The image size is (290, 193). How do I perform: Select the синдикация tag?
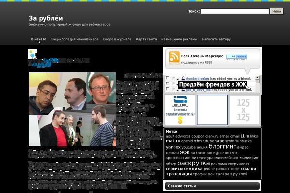point(197,169)
